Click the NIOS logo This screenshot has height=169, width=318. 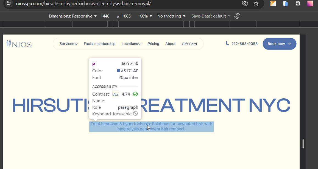pyautogui.click(x=19, y=44)
